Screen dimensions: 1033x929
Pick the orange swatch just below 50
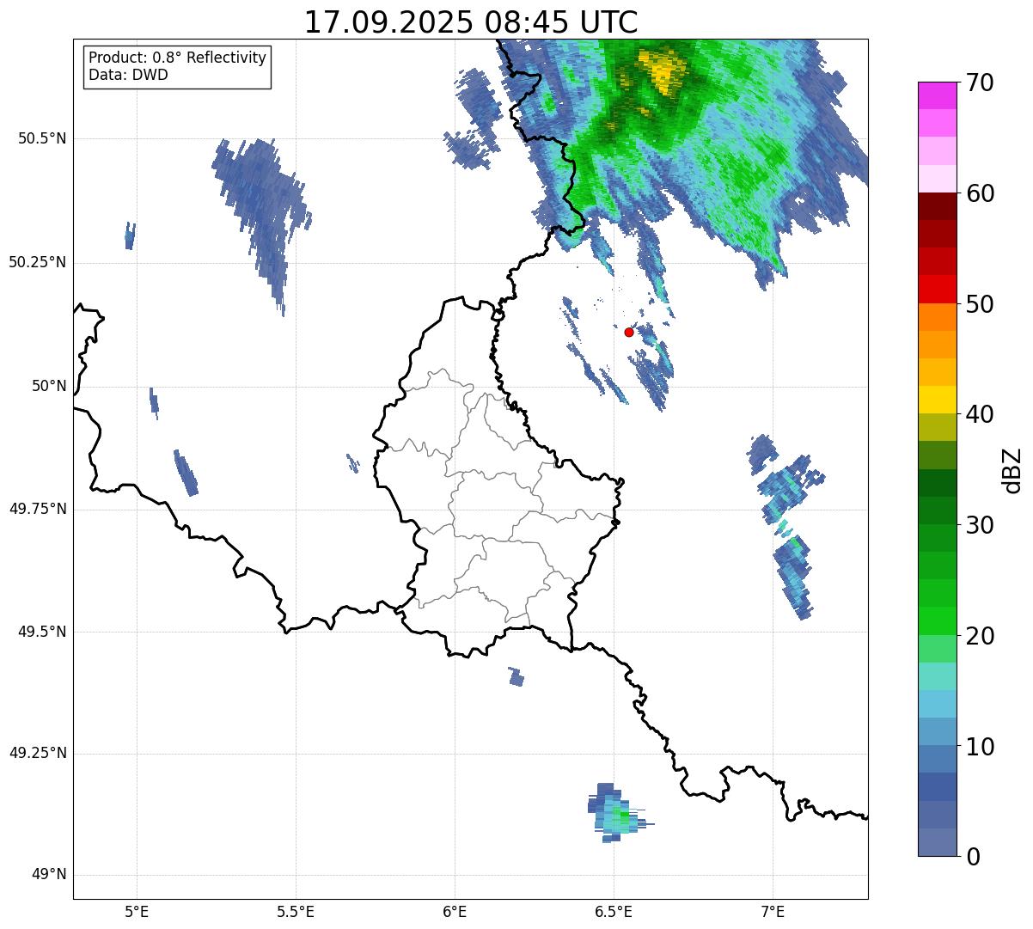937,317
